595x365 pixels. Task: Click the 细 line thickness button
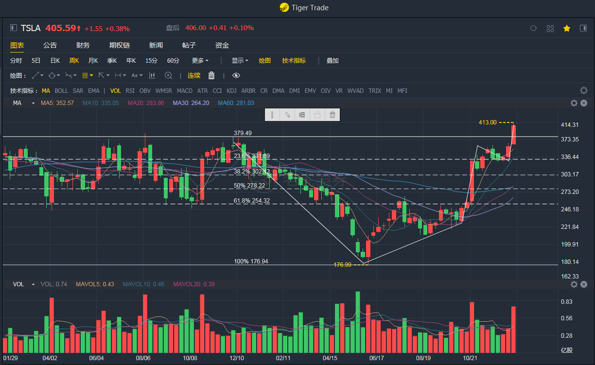pyautogui.click(x=302, y=115)
